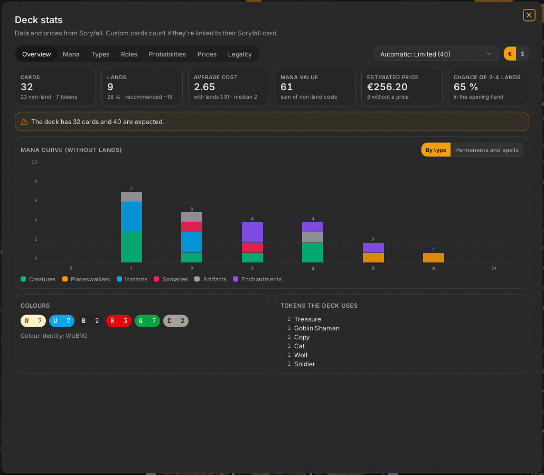Open the Roles tab
The height and width of the screenshot is (475, 544).
[129, 54]
